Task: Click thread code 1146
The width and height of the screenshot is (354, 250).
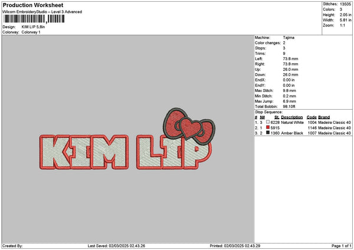Action: (x=312, y=128)
